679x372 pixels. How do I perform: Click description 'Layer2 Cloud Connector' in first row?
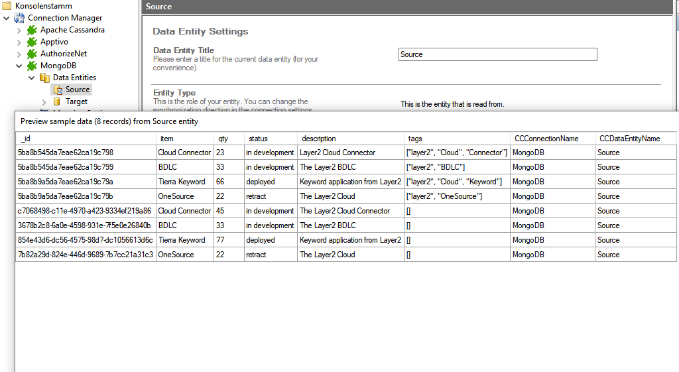click(x=350, y=153)
